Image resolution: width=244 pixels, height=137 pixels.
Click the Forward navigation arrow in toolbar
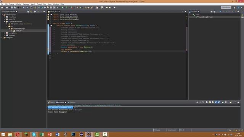click(114, 8)
